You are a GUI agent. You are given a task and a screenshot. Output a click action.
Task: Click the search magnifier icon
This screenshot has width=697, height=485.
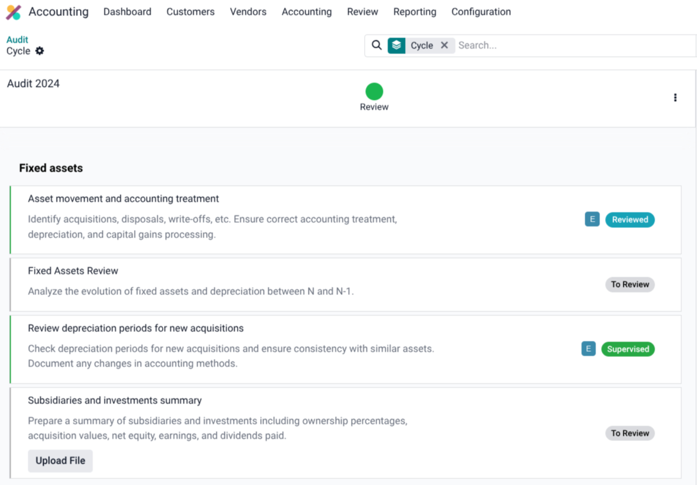(x=376, y=45)
